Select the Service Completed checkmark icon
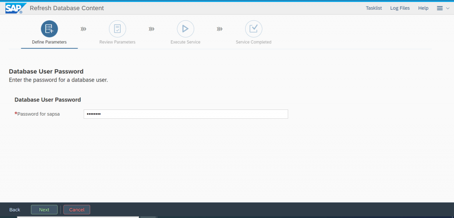This screenshot has height=218, width=454. [254, 29]
